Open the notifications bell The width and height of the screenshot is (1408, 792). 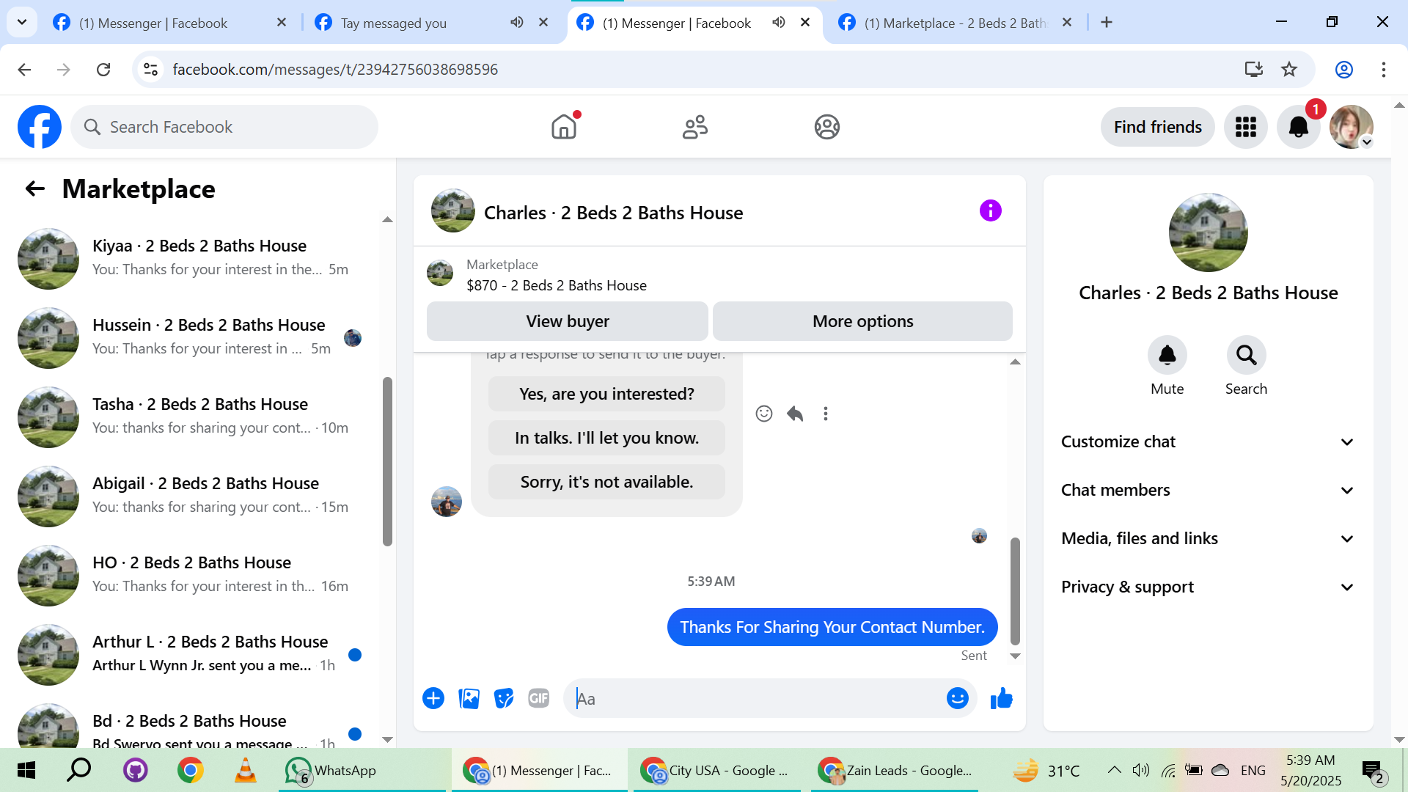click(1298, 127)
